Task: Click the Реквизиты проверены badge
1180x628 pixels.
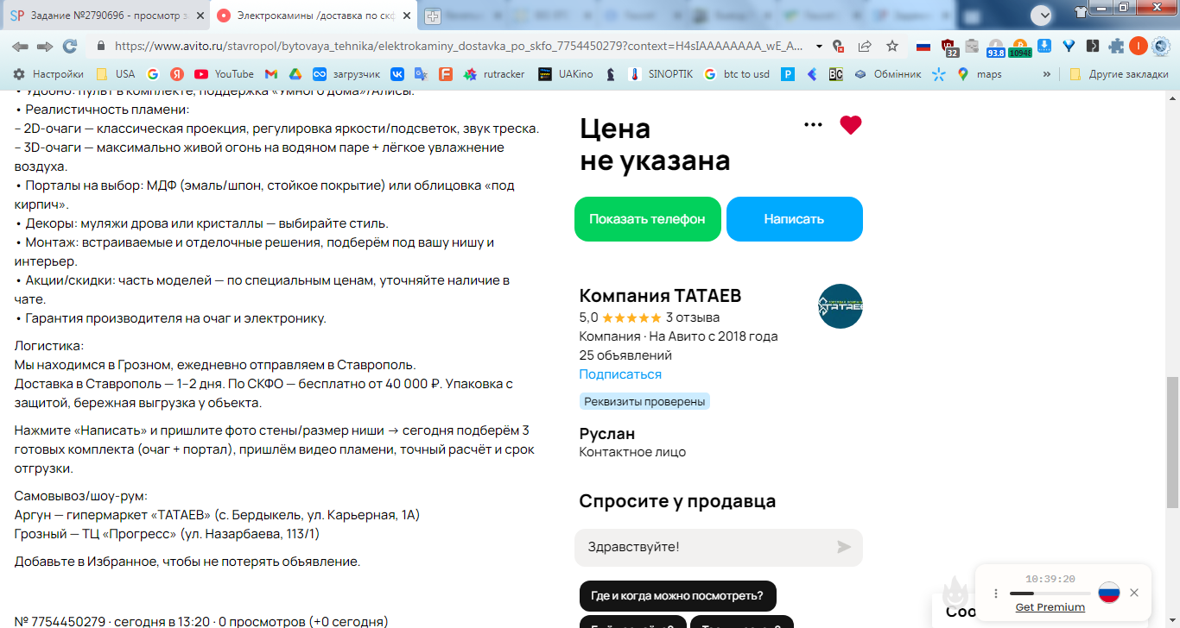Action: 644,401
